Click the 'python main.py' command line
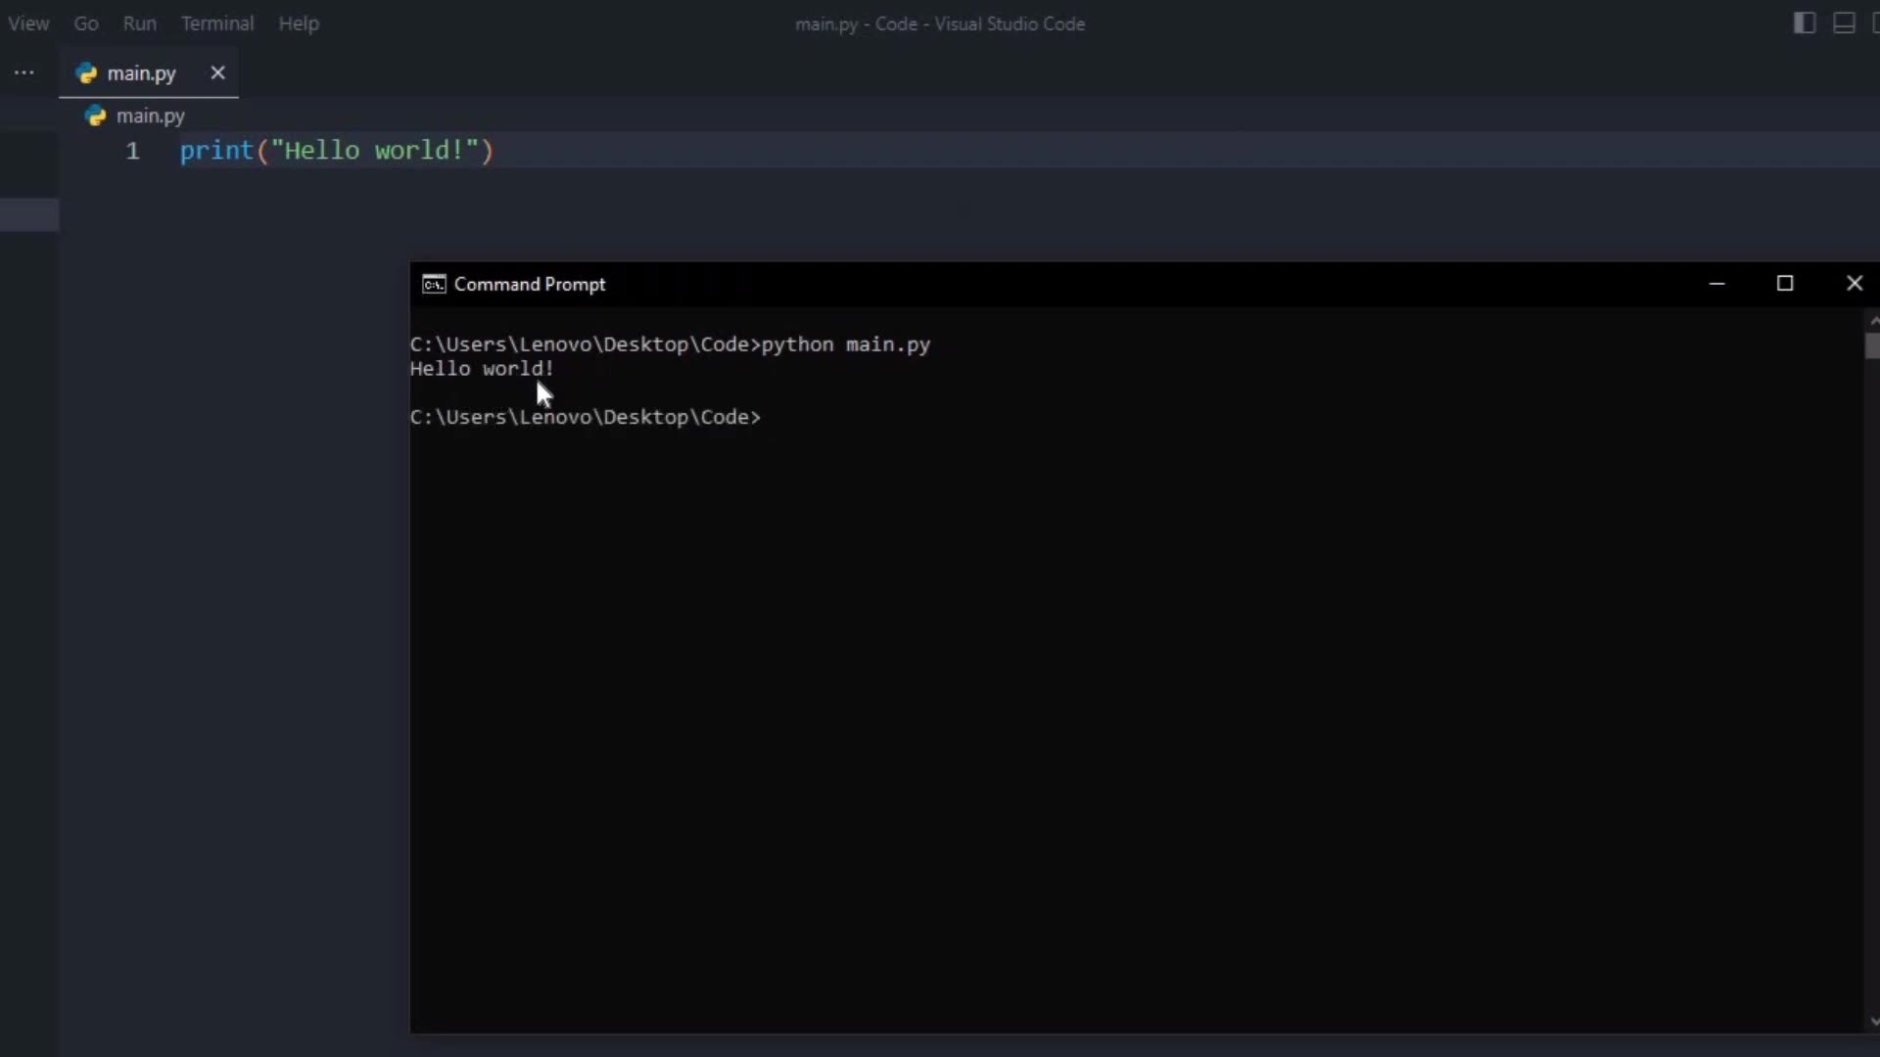The height and width of the screenshot is (1057, 1880). (x=670, y=345)
